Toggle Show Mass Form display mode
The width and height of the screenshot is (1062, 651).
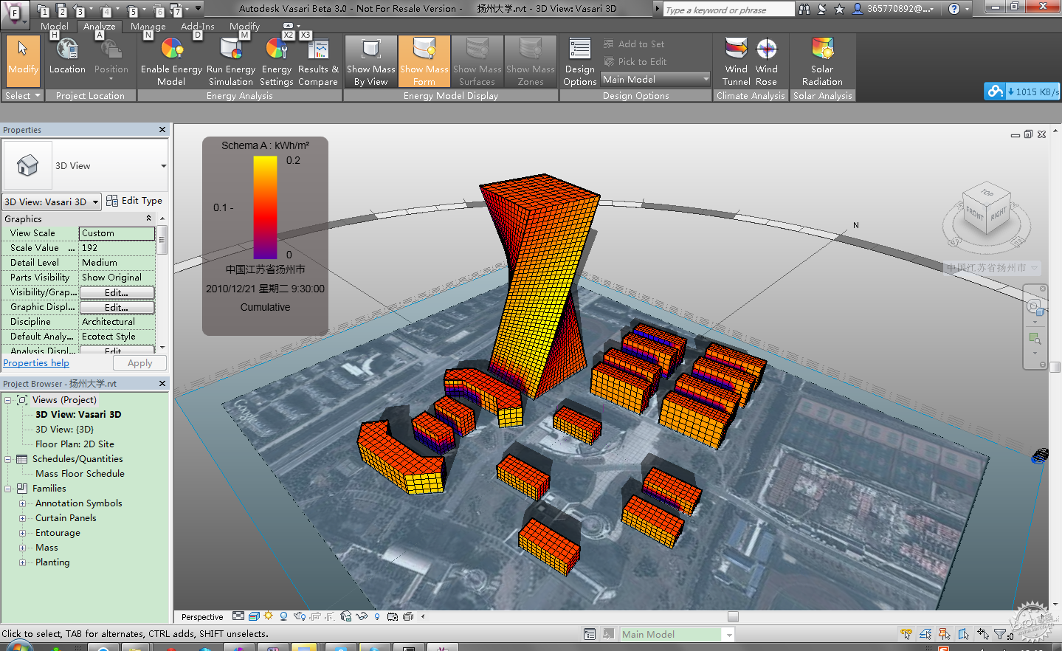point(424,61)
